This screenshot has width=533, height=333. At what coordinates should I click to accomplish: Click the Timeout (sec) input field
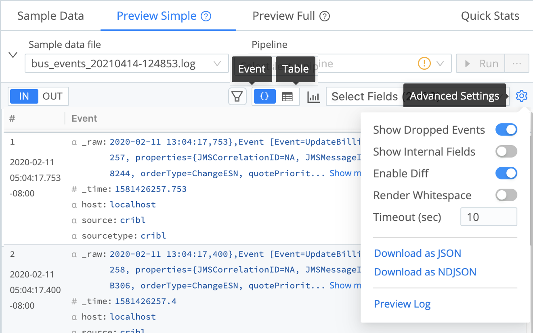[x=489, y=217]
